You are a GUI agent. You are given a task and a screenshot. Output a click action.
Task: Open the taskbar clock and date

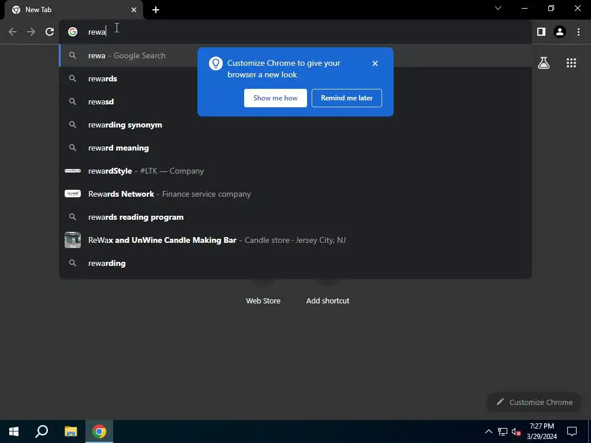[541, 431]
